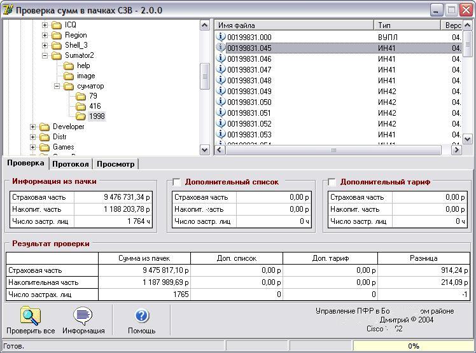Switch to the Протокол tab
Image resolution: width=476 pixels, height=353 pixels.
point(71,164)
